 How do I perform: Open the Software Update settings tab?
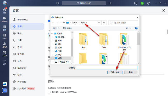27,88
